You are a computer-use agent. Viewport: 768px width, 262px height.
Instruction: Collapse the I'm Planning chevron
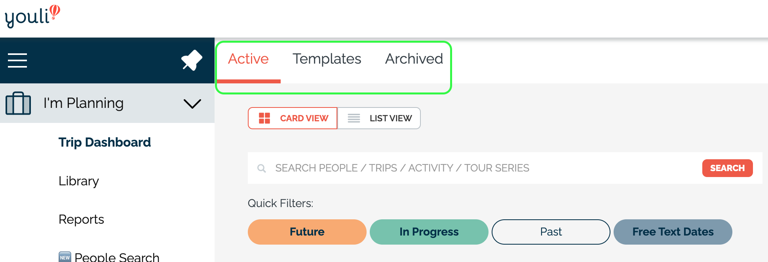[192, 104]
